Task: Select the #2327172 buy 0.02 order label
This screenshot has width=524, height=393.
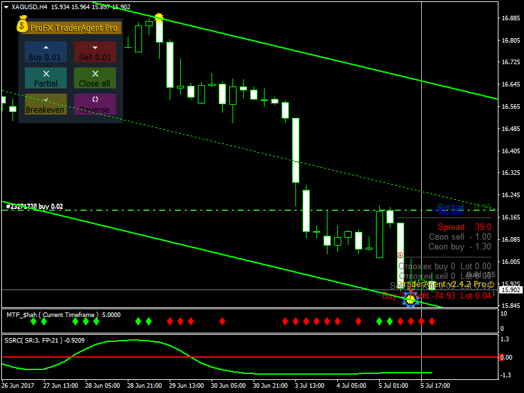Action: [x=35, y=206]
